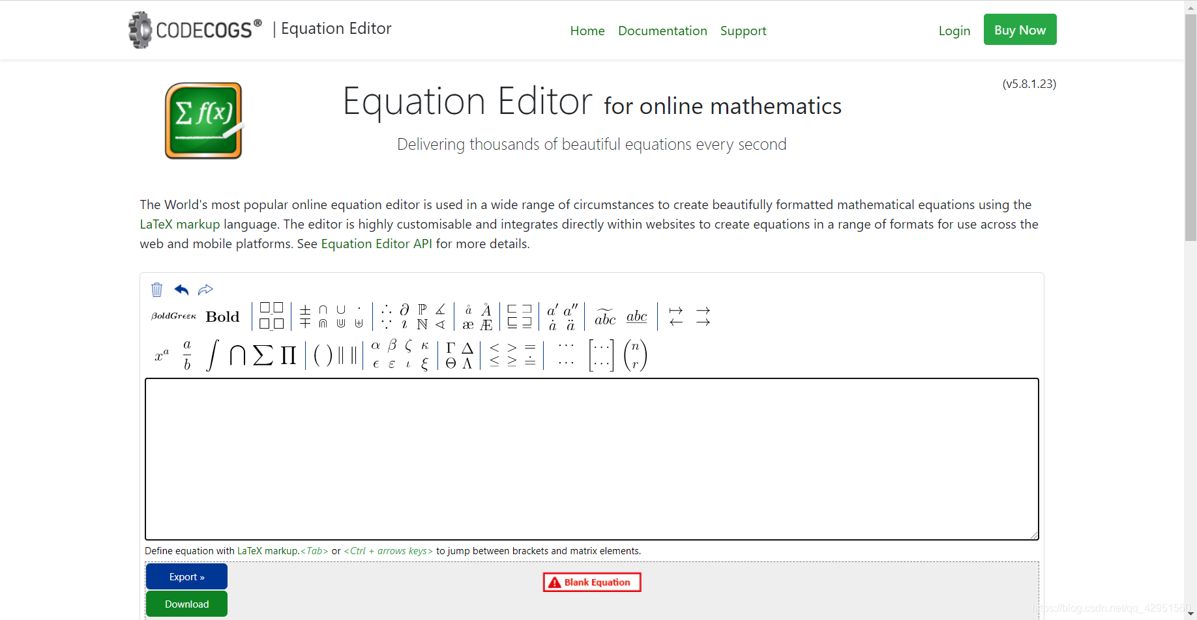This screenshot has width=1197, height=620.
Task: Insert superscript x to the a
Action: point(162,355)
